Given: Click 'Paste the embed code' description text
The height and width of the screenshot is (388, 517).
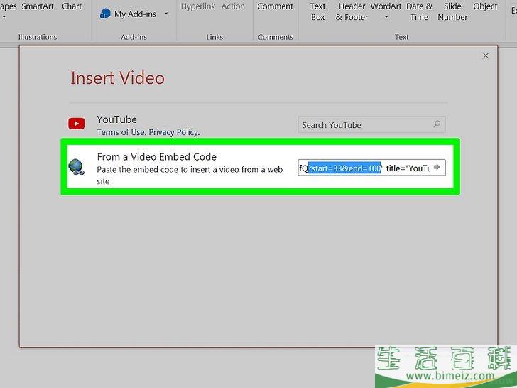Looking at the screenshot, I should (190, 176).
